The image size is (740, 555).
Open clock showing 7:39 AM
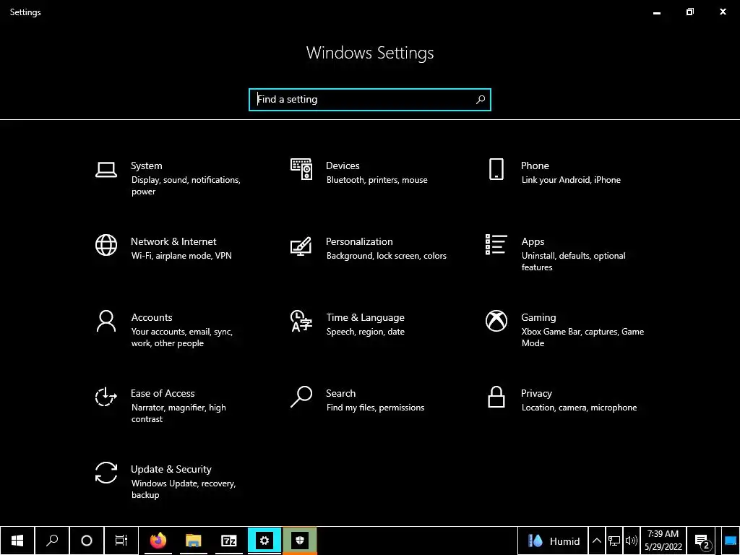663,541
